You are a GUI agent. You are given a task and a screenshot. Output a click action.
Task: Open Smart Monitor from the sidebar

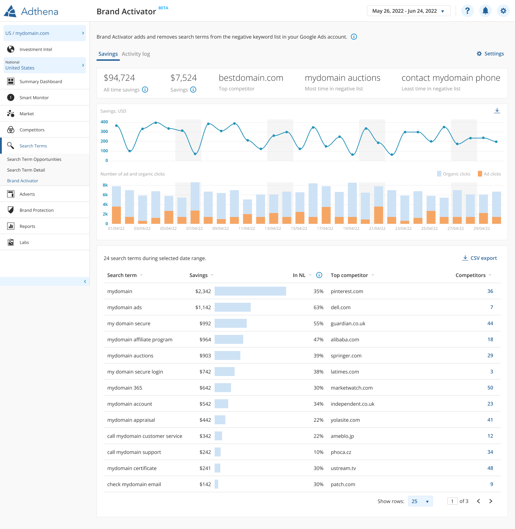tap(34, 98)
